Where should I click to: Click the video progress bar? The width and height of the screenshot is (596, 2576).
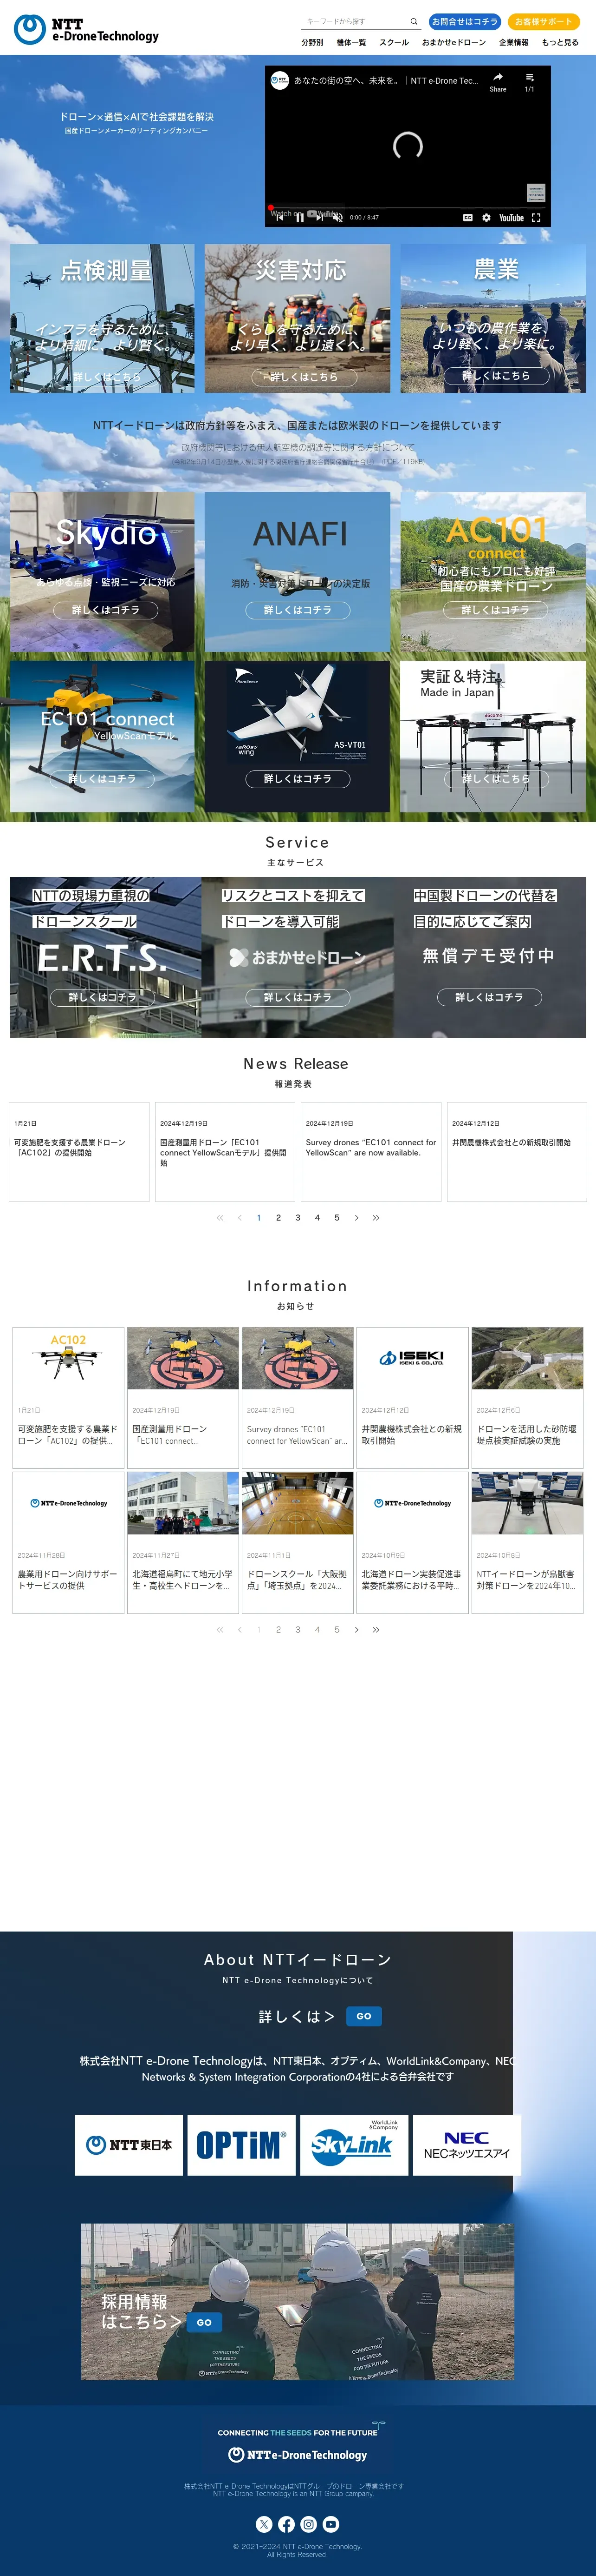tap(408, 207)
